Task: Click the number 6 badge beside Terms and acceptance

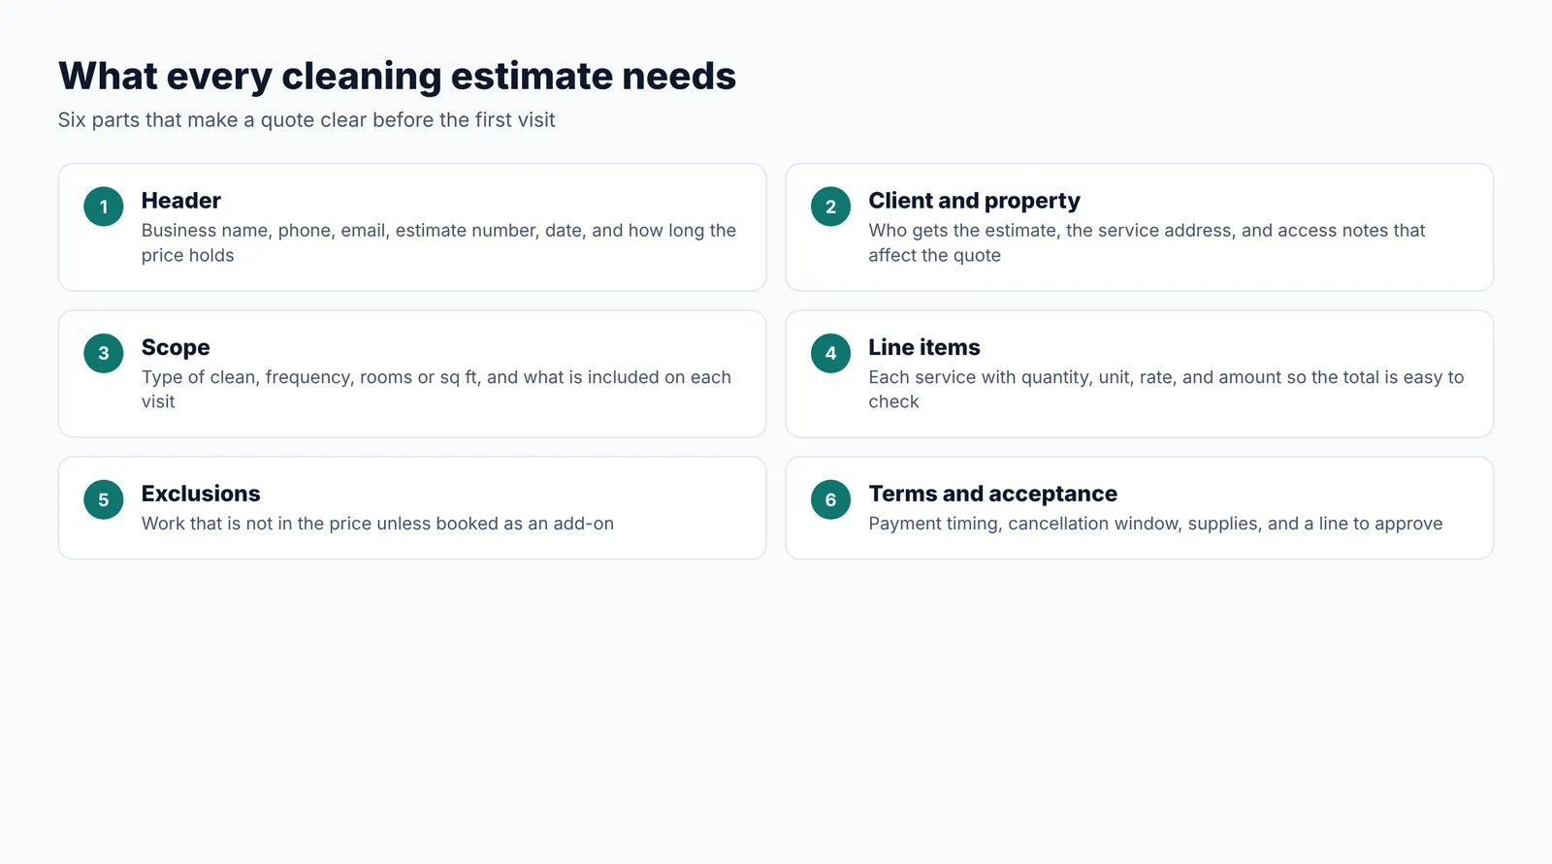Action: point(830,499)
